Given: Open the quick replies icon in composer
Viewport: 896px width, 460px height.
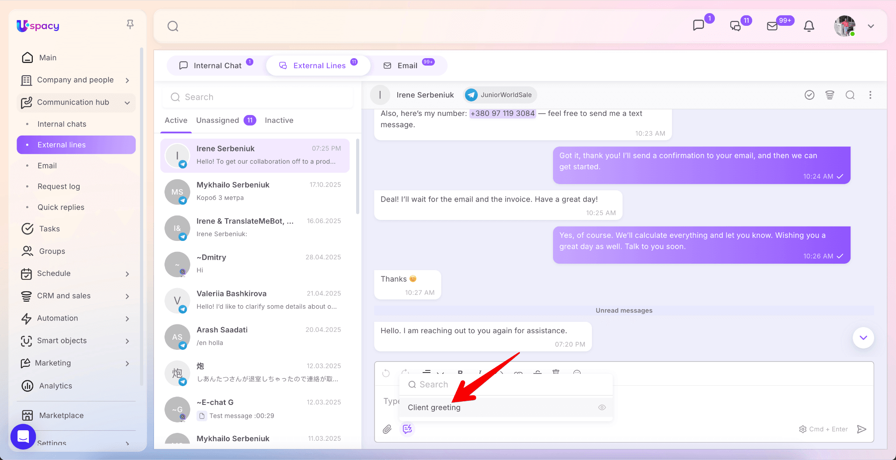Looking at the screenshot, I should (x=407, y=429).
